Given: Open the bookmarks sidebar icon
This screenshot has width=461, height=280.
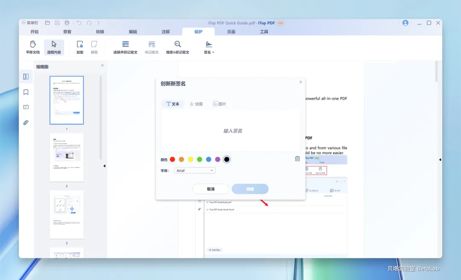Looking at the screenshot, I should point(26,92).
